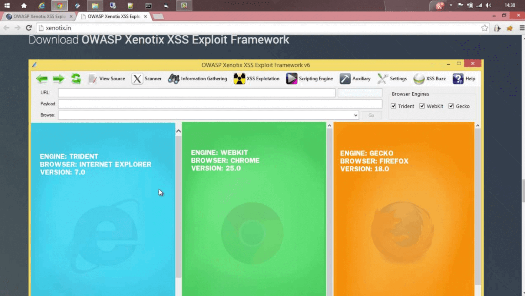Click the orange extension icon in browser toolbar
The height and width of the screenshot is (296, 525).
(x=510, y=28)
